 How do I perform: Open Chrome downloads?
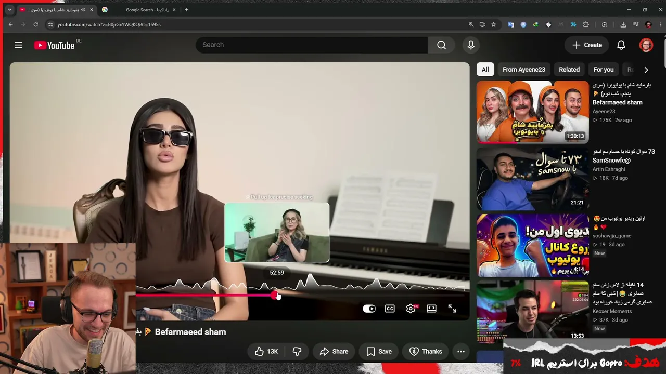tap(623, 24)
